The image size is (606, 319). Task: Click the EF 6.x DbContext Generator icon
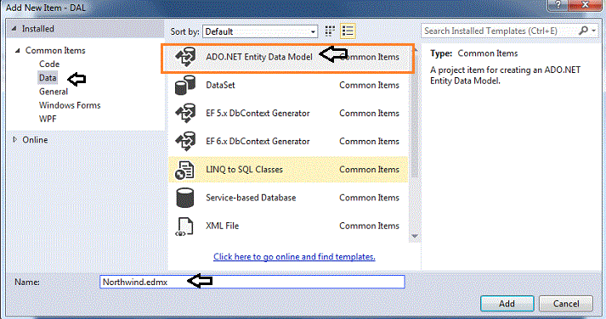pyautogui.click(x=185, y=142)
